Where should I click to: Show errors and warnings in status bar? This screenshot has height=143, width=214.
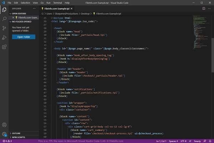coord(7,141)
